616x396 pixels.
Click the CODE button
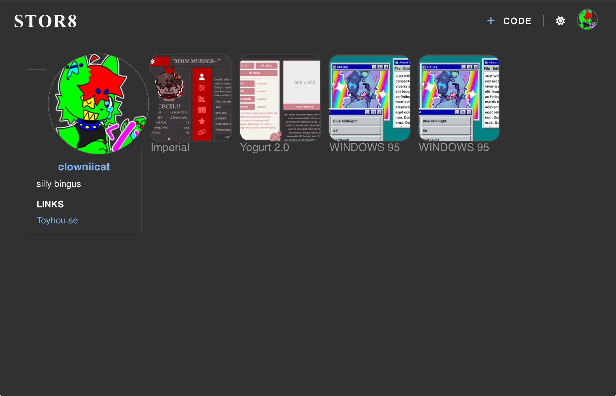point(517,21)
